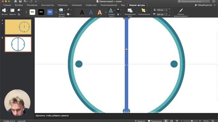
Task: Toggle the Заметки notes button
Action: click(140, 121)
